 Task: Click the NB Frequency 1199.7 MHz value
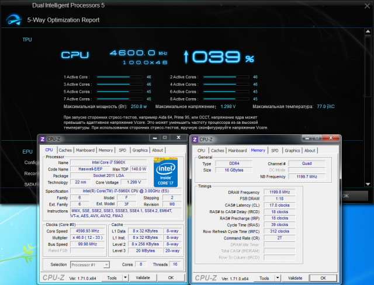307,176
